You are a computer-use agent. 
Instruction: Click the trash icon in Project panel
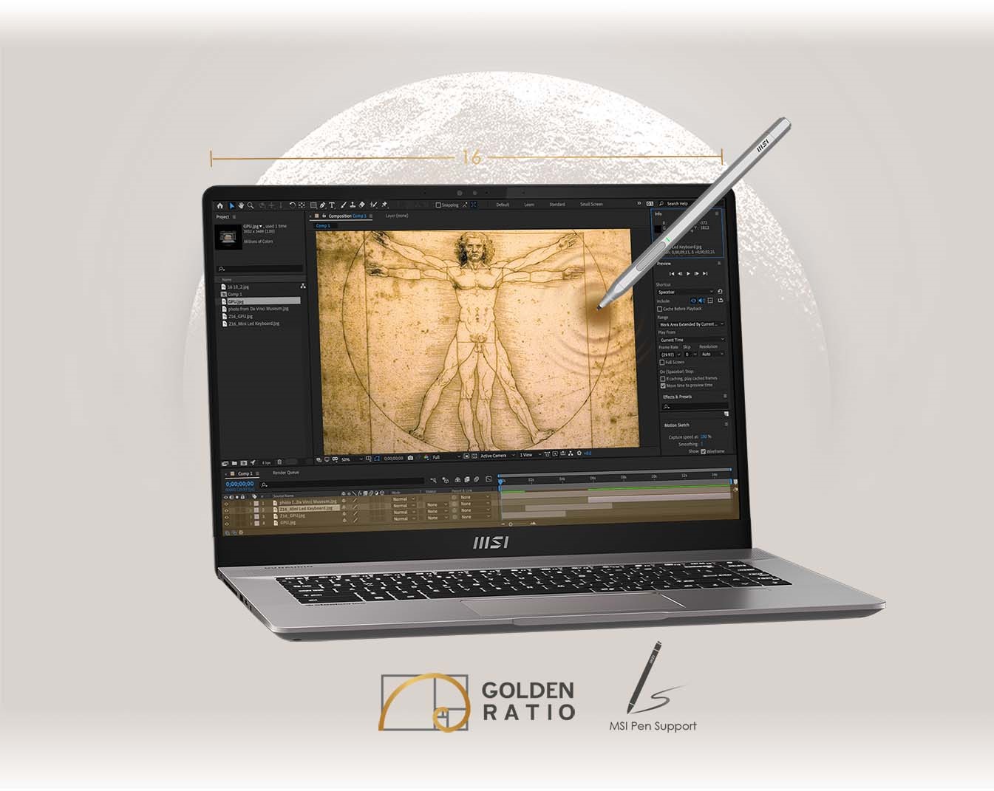[x=279, y=462]
